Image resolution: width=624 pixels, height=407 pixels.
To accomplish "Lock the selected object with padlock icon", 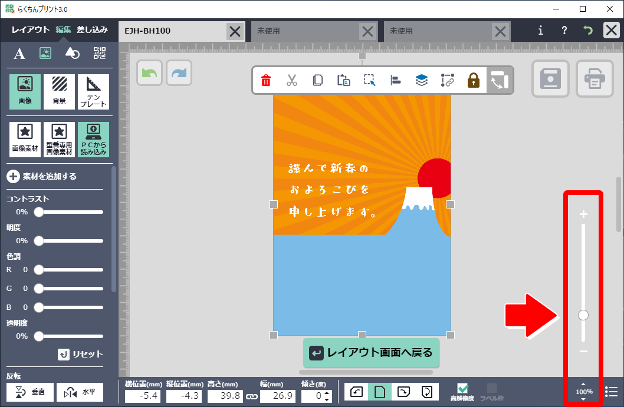I will coord(473,80).
